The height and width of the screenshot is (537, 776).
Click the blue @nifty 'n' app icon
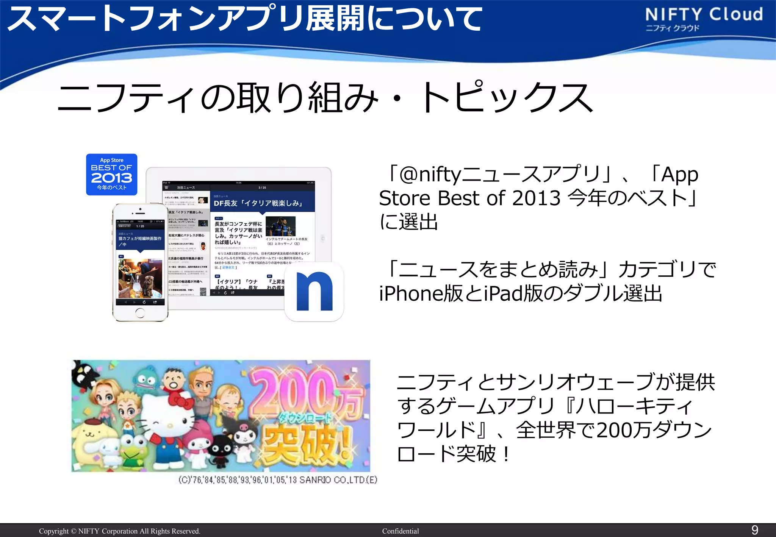[314, 292]
